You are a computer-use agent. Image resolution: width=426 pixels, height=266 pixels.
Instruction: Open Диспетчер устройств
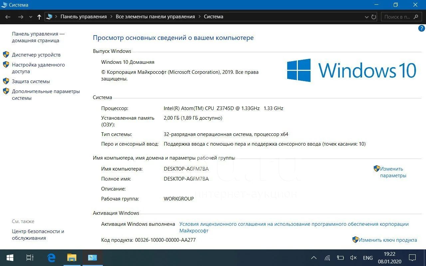pos(36,55)
